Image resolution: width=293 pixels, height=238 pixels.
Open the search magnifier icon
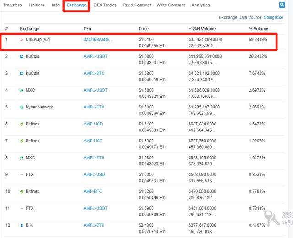coord(282,5)
